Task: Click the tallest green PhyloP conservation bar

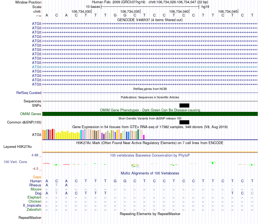Action: [213, 163]
